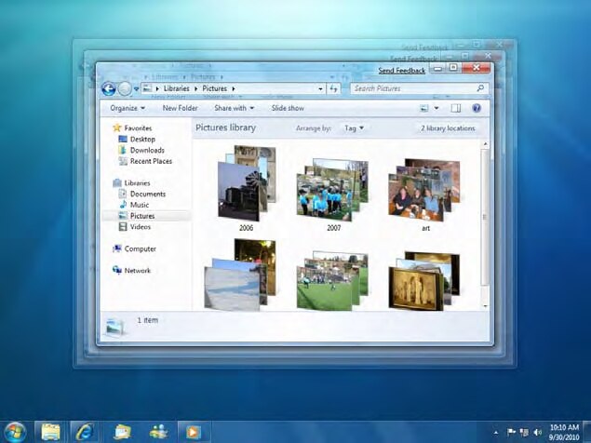Select the snowy landscape picture stack
This screenshot has width=591, height=443.
[x=240, y=275]
